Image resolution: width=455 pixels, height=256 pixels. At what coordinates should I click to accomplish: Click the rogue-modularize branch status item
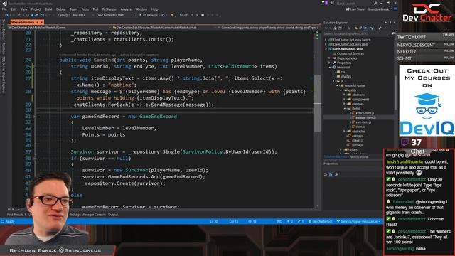pyautogui.click(x=358, y=221)
